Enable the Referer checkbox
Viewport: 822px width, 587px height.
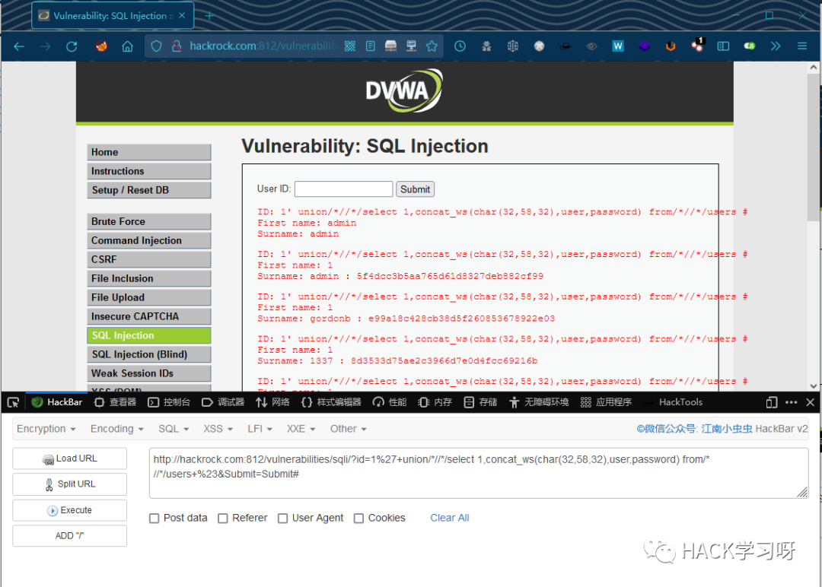223,519
